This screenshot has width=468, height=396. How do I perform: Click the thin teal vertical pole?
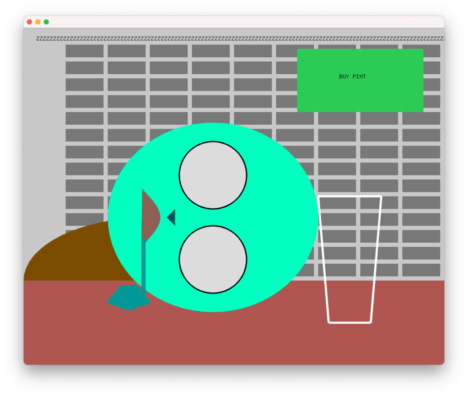point(143,266)
